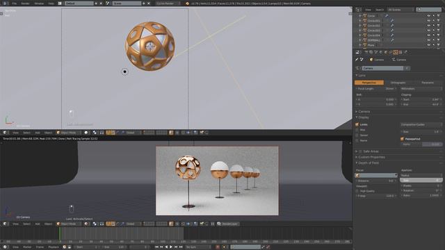This screenshot has height=250, width=445.
Task: Open the Cycles Render engine dropdown
Action: pyautogui.click(x=168, y=3)
